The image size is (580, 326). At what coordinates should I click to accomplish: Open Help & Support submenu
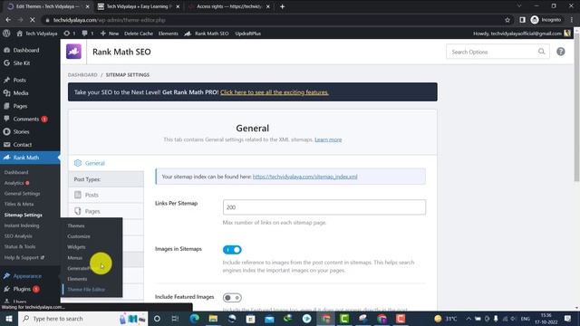coord(24,257)
